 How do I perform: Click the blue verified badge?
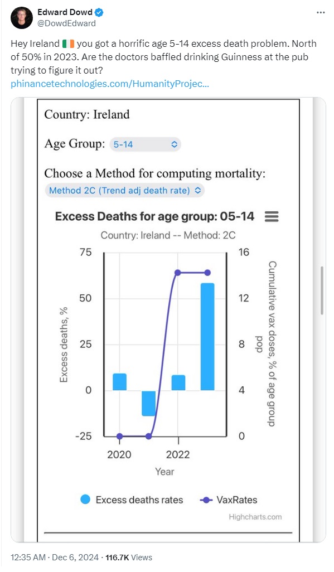99,12
